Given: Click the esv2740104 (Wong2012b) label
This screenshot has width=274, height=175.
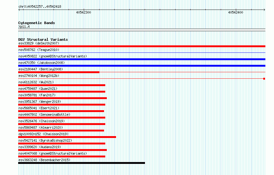Looking at the screenshot, I should (39, 76).
